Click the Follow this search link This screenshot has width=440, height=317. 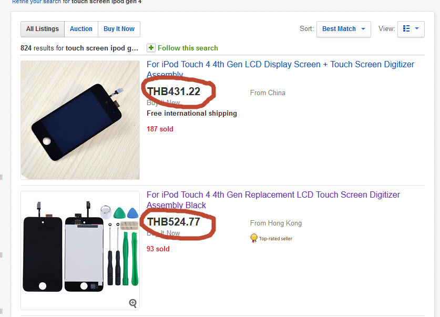click(x=188, y=48)
